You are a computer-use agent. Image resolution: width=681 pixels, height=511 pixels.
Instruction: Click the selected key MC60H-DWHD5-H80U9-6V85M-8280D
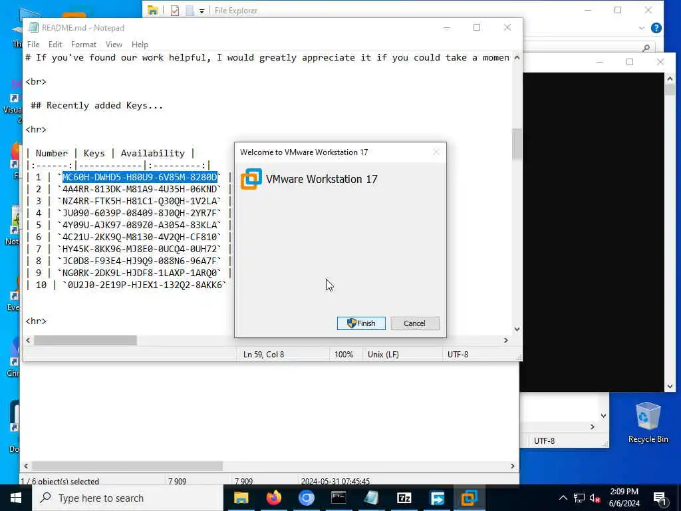tap(140, 177)
